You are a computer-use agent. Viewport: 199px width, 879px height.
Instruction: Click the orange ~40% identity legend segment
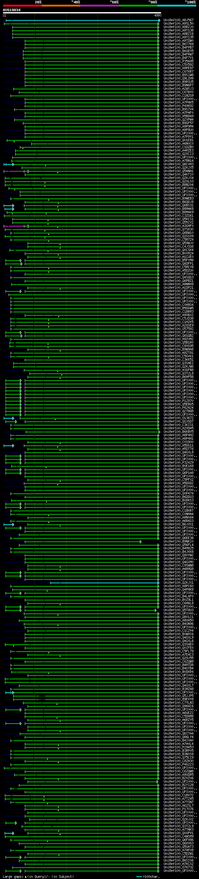(x=61, y=6)
